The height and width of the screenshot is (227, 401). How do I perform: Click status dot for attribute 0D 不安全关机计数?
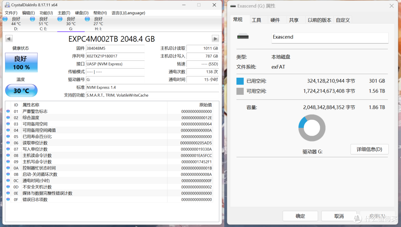[x=8, y=187]
